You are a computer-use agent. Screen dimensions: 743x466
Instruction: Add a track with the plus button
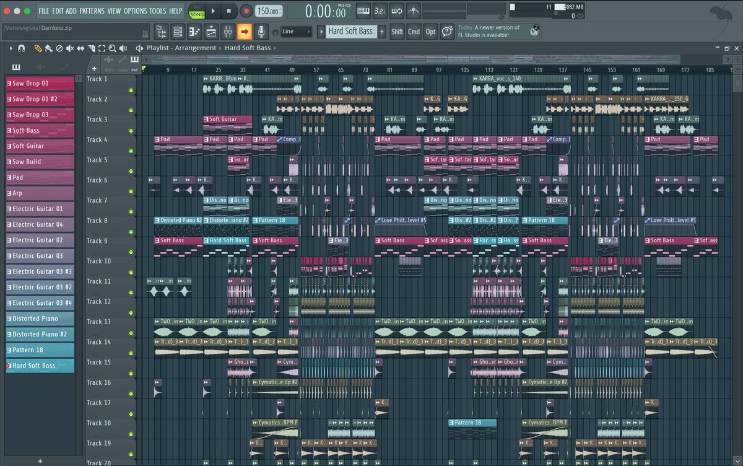(94, 69)
